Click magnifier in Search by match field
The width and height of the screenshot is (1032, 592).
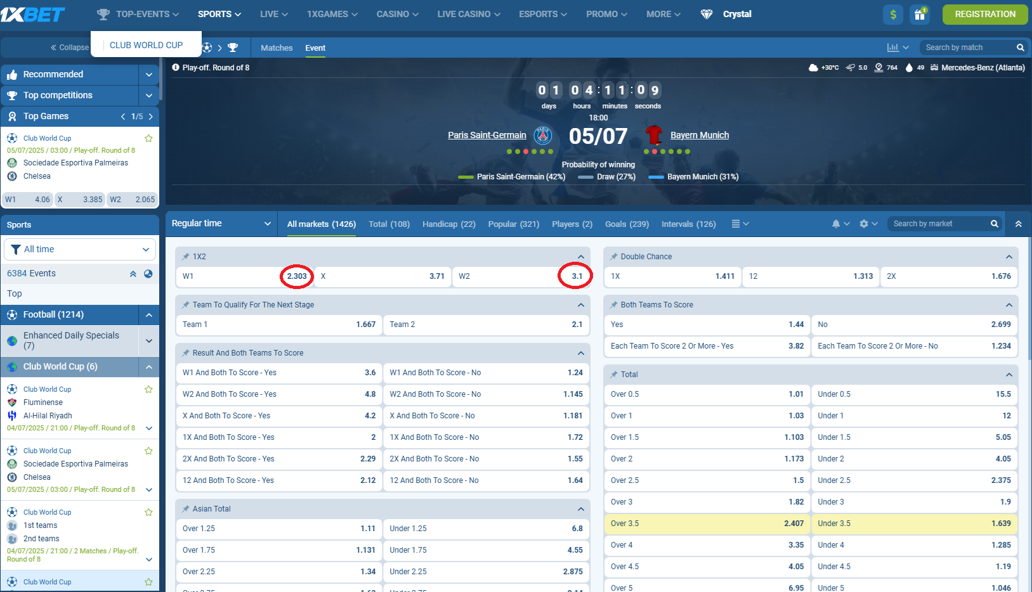tap(1020, 48)
